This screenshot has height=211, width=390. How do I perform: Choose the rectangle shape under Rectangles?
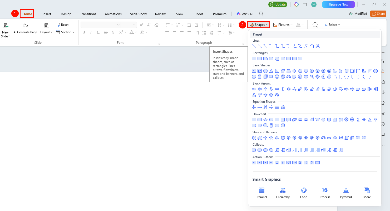[254, 58]
